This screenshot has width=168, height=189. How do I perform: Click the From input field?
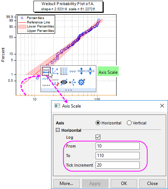tap(118, 146)
